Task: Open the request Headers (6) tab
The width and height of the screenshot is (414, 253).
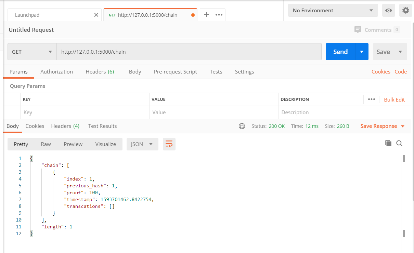Action: pyautogui.click(x=100, y=71)
